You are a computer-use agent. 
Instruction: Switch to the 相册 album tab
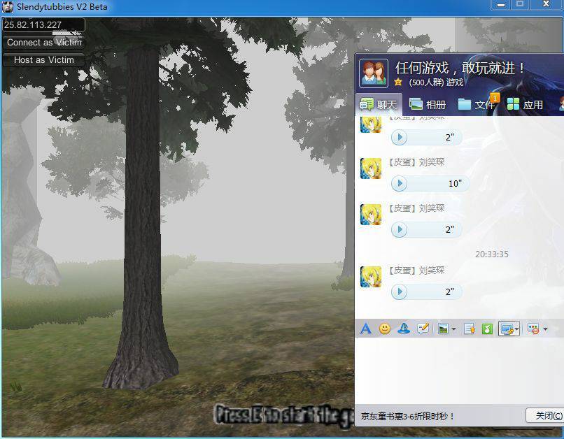(428, 105)
